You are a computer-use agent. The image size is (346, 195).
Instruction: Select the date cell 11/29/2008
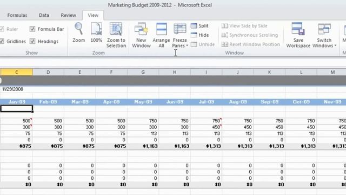17,89
